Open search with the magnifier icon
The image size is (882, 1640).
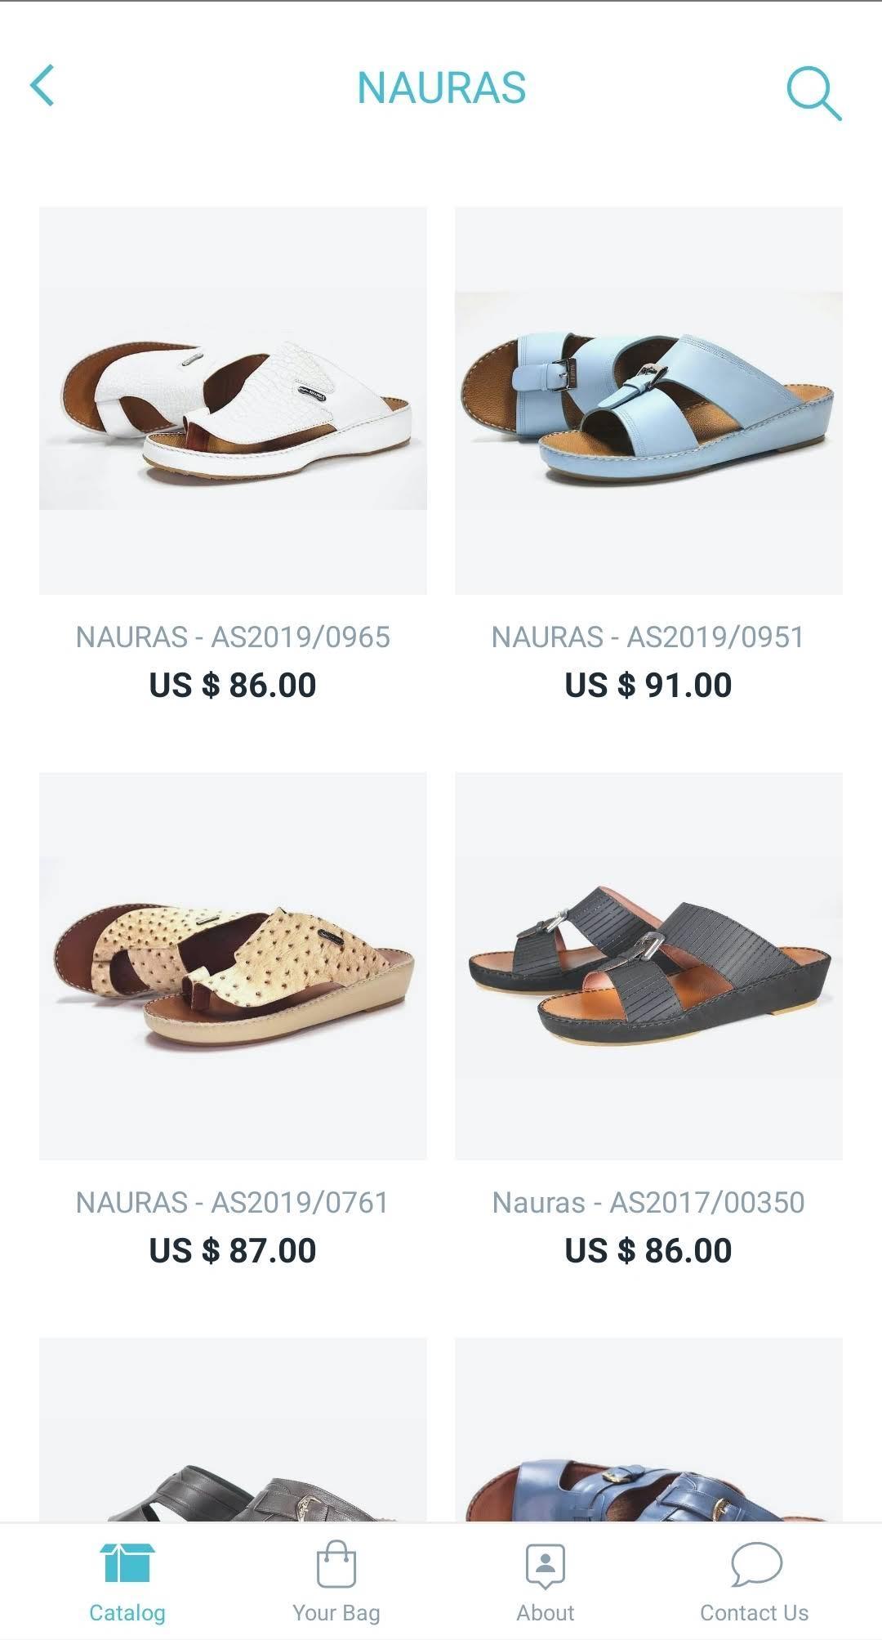click(x=813, y=93)
